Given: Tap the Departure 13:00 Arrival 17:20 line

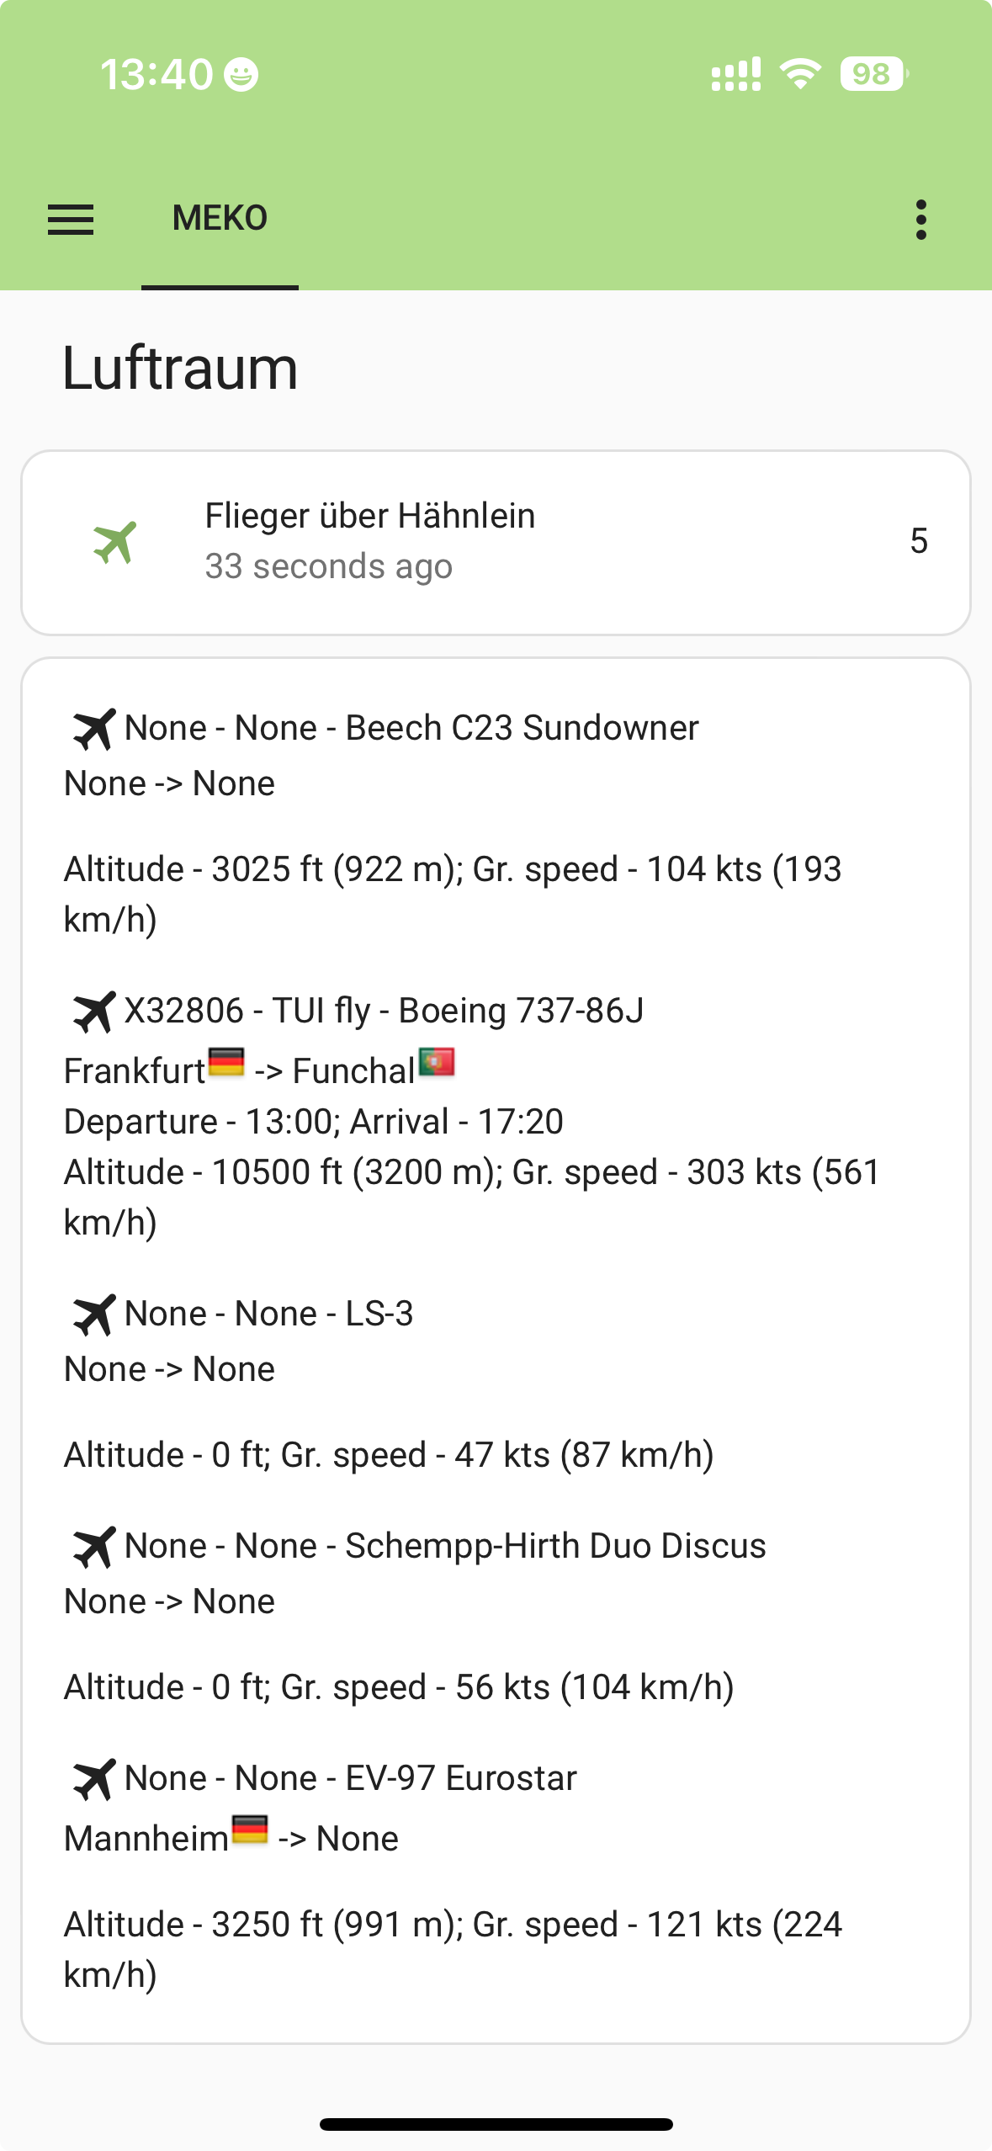Looking at the screenshot, I should 313,1122.
